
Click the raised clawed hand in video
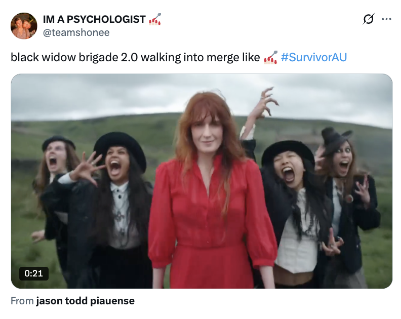click(x=266, y=103)
